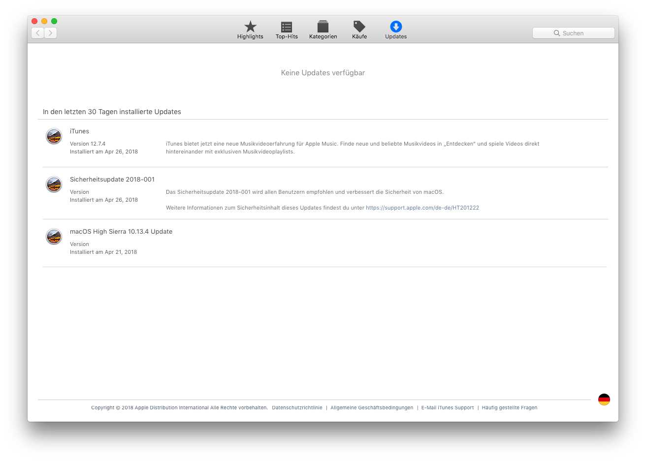
Task: Click the iTunes Musikvideoerfahrung description text
Action: point(353,148)
